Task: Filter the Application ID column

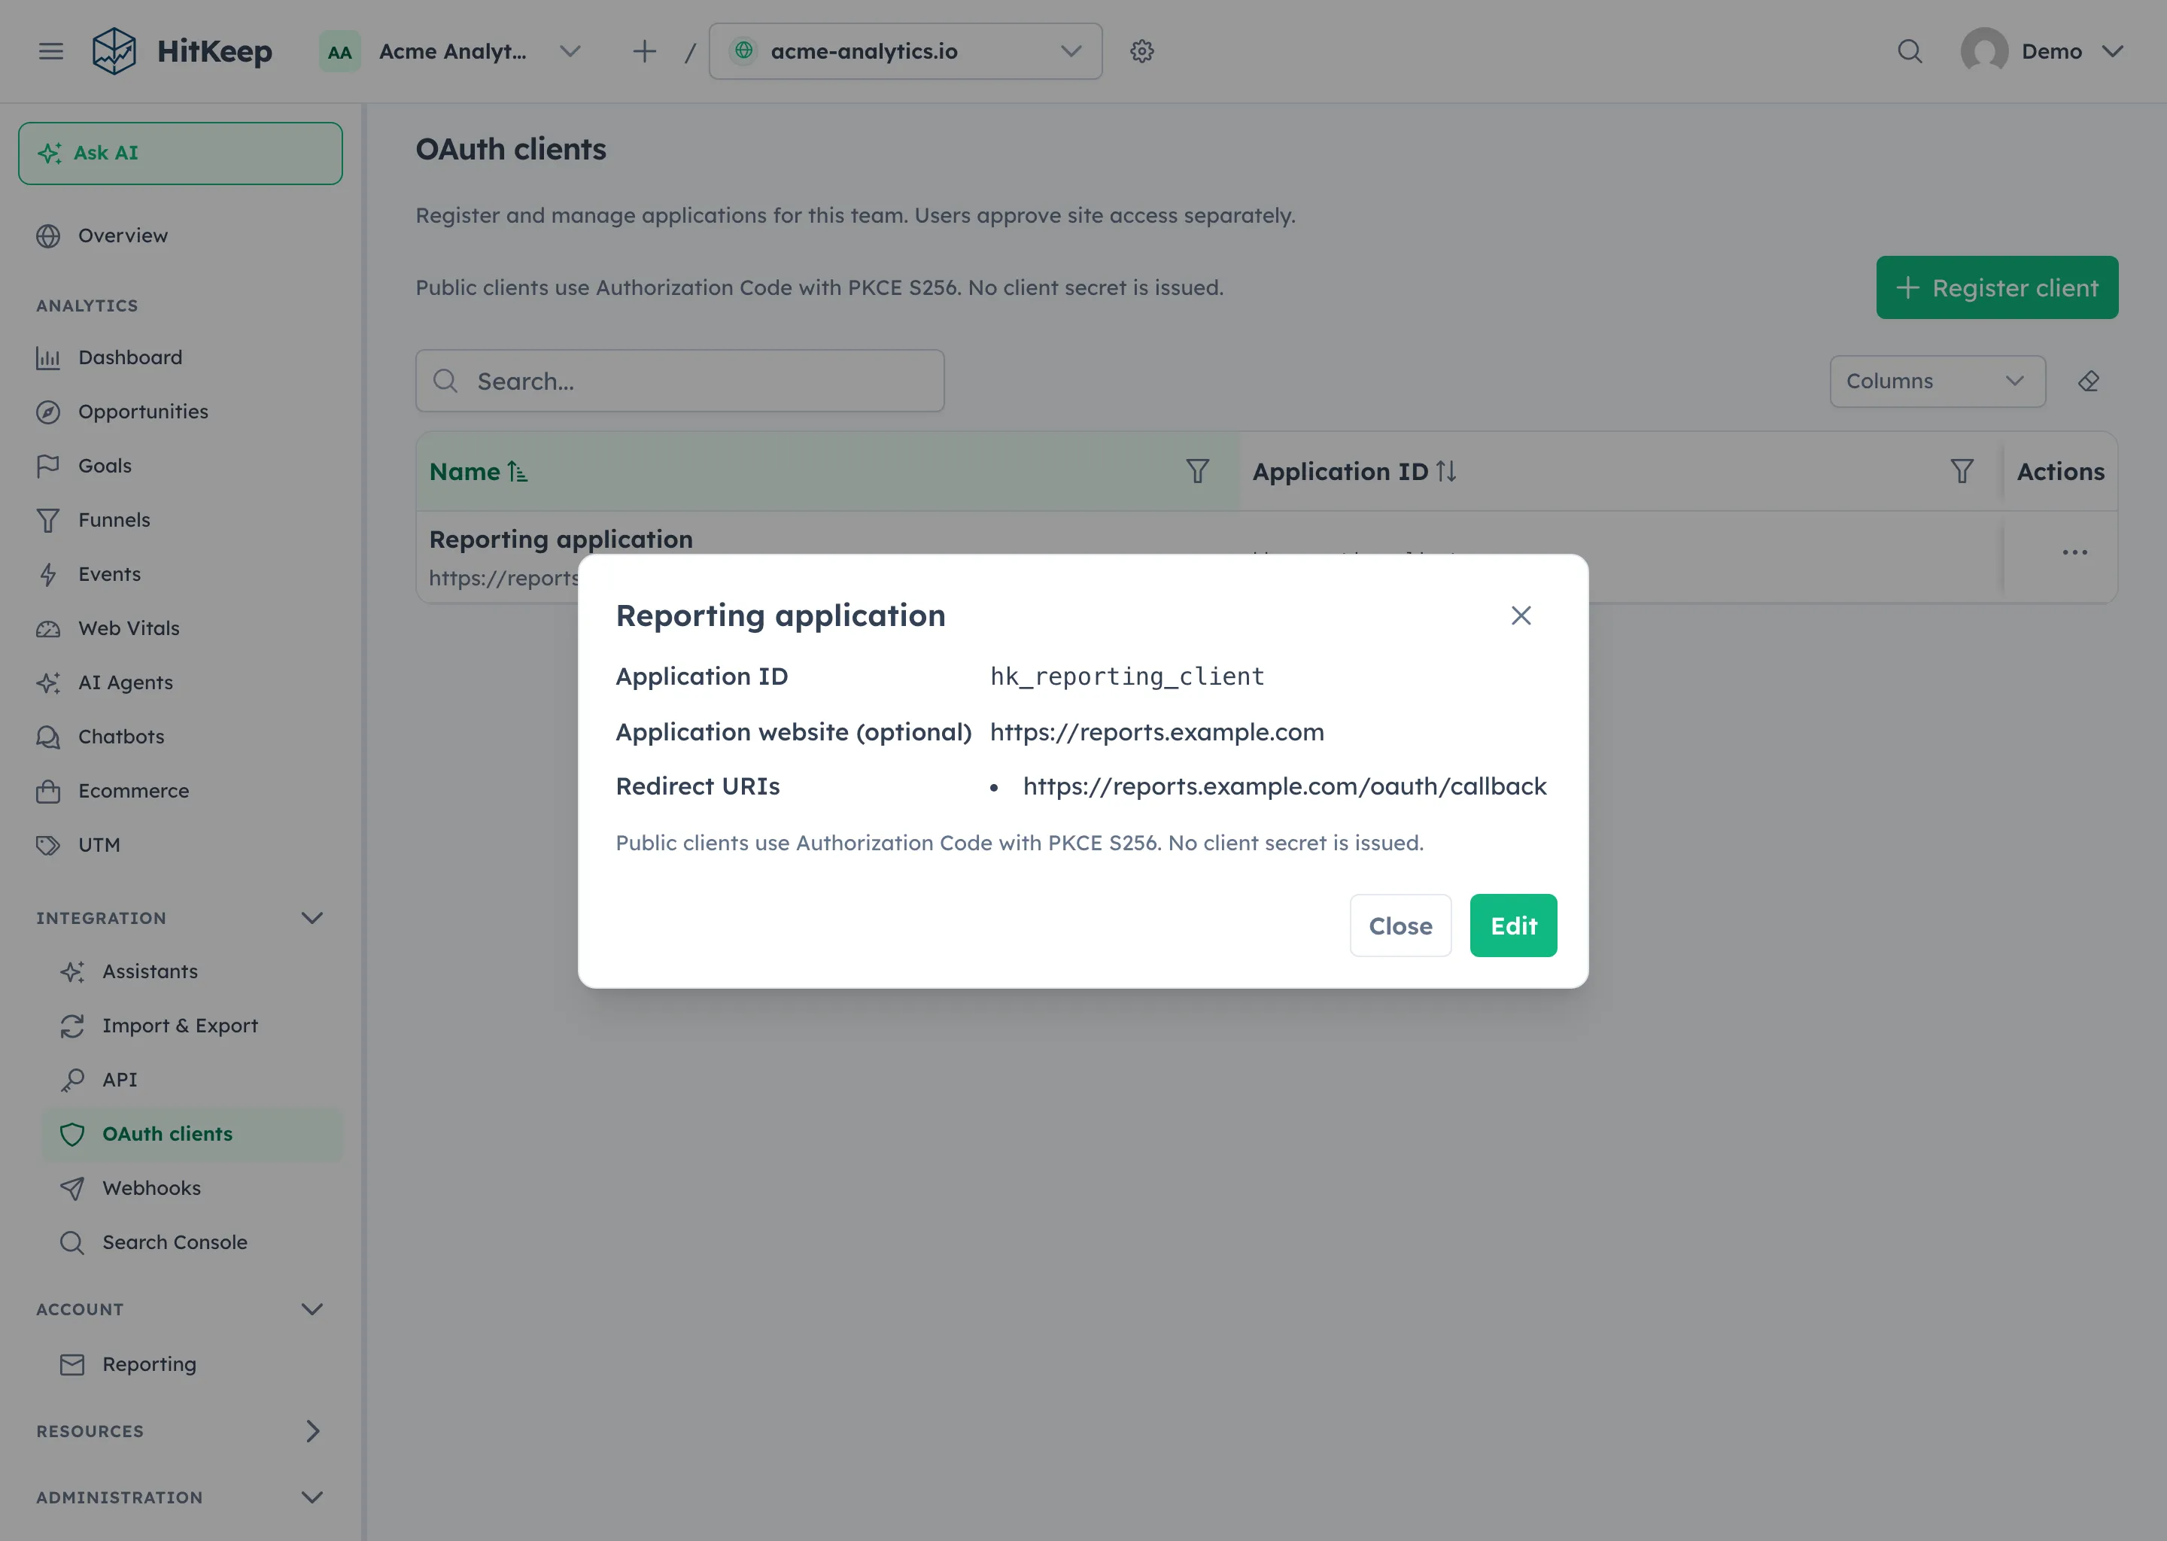Action: coord(1962,472)
